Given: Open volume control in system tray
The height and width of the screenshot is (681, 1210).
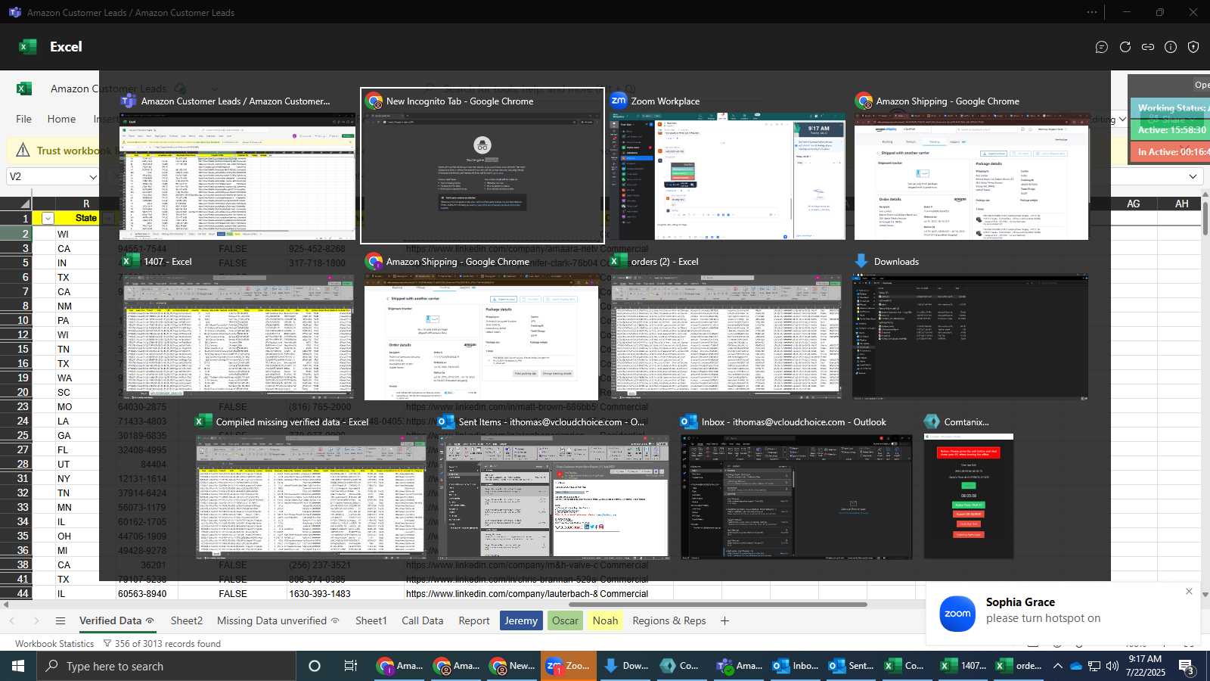Looking at the screenshot, I should coord(1112,666).
